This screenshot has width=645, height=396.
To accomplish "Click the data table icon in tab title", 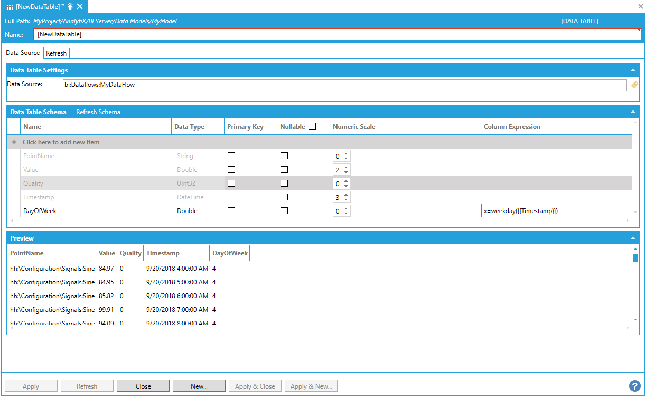I will coord(10,6).
